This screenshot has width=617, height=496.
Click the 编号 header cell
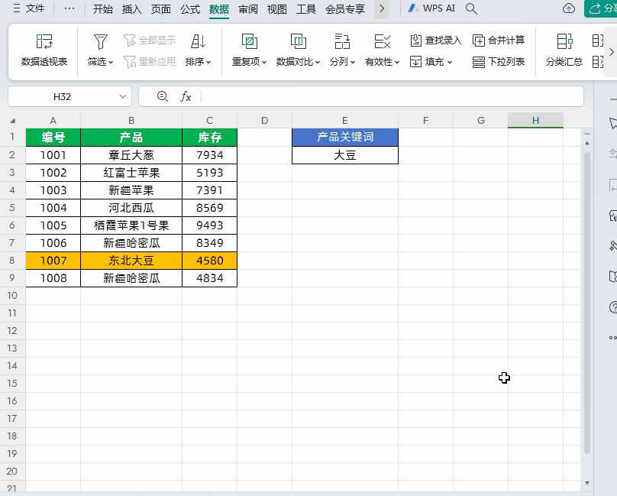[53, 137]
